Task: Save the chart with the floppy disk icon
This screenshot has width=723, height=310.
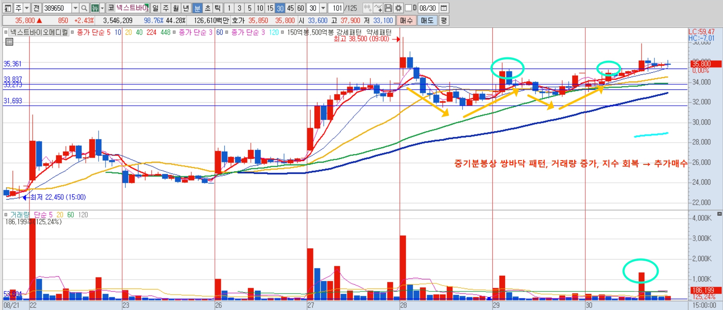Action: click(388, 8)
